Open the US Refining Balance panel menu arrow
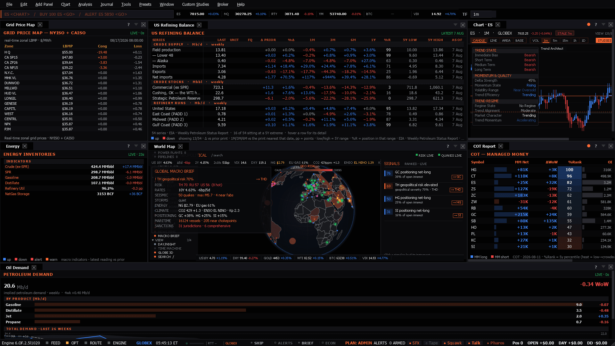The height and width of the screenshot is (346, 615). coord(455,25)
